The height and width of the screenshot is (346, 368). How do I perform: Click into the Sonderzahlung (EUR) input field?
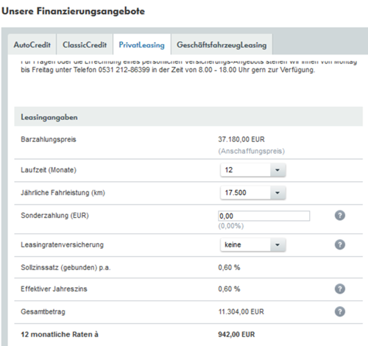pyautogui.click(x=264, y=216)
